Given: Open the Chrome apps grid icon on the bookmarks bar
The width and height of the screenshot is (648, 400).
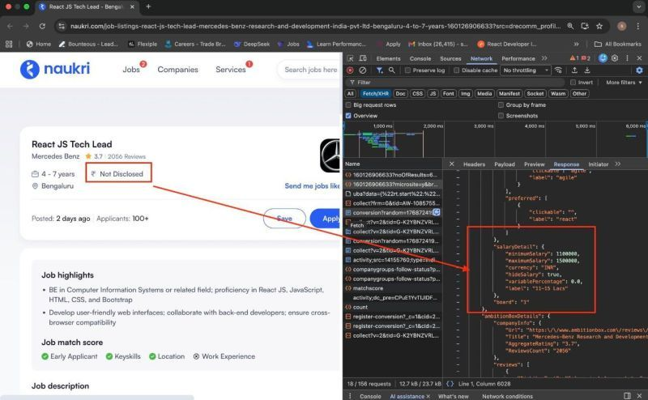Looking at the screenshot, I should [x=9, y=44].
